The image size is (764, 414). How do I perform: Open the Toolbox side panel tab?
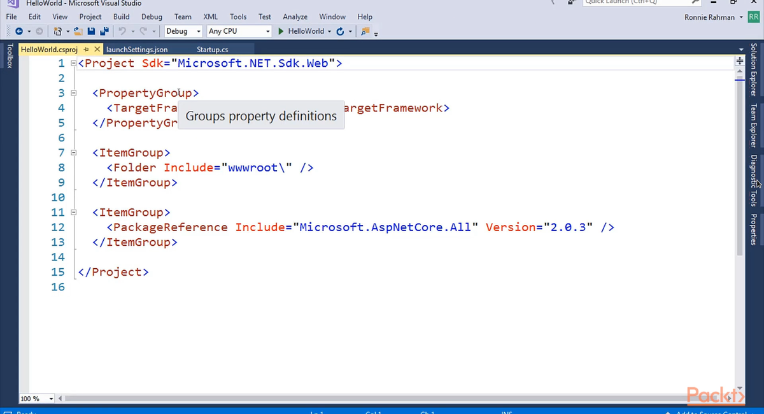[x=8, y=55]
